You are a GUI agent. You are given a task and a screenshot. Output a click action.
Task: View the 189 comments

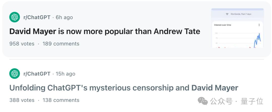[x=61, y=44]
